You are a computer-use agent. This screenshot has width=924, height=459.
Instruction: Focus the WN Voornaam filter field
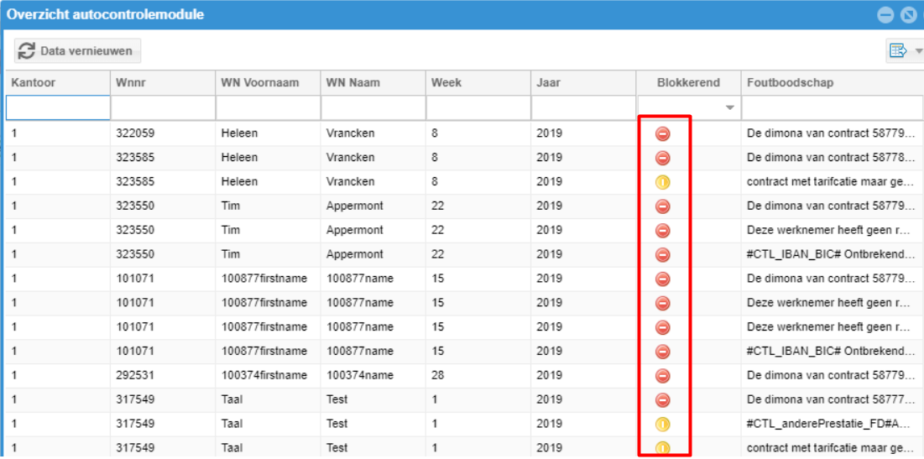pos(268,107)
